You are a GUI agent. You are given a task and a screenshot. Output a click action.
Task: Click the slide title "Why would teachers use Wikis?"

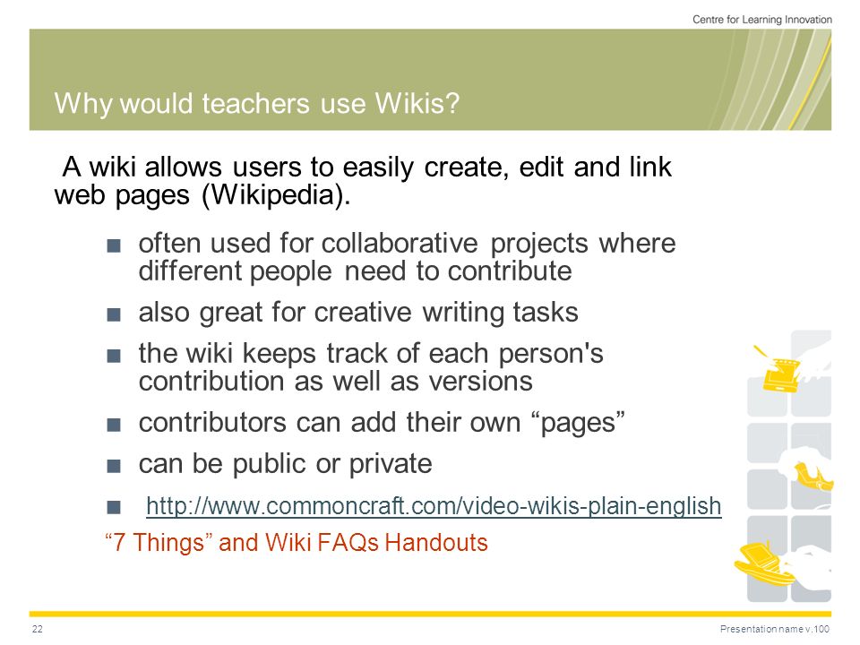[x=257, y=104]
